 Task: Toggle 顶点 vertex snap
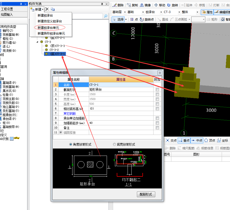[x=210, y=141]
